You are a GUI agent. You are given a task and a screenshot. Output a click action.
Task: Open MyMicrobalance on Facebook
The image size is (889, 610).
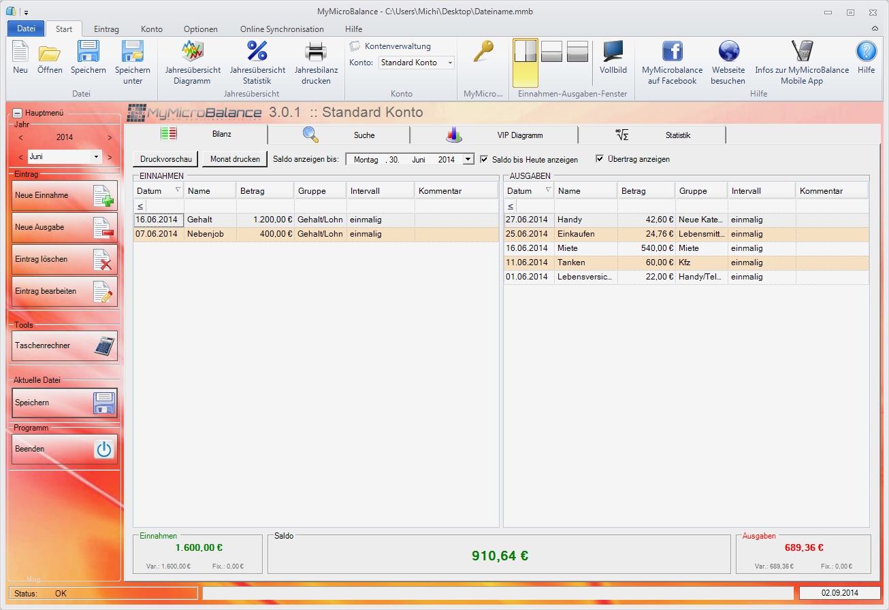click(672, 62)
